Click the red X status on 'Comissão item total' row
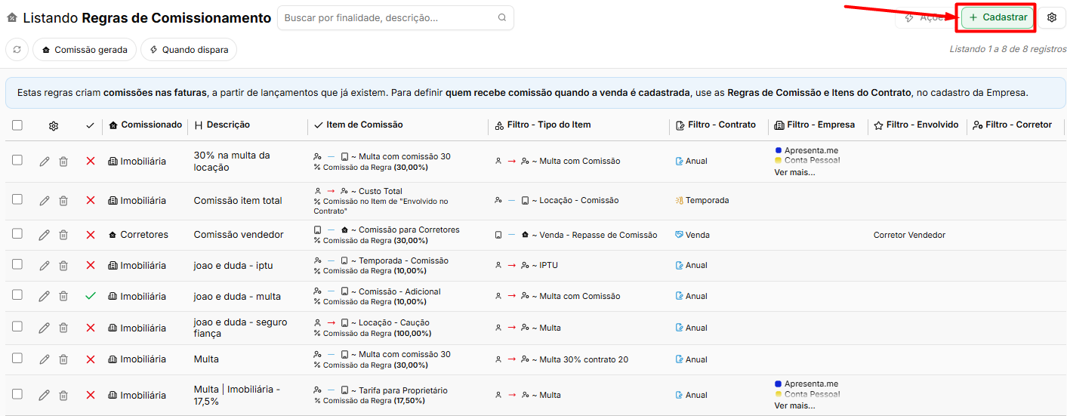The width and height of the screenshot is (1067, 416). click(91, 200)
